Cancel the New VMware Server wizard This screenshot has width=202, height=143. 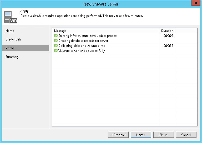[x=186, y=135]
